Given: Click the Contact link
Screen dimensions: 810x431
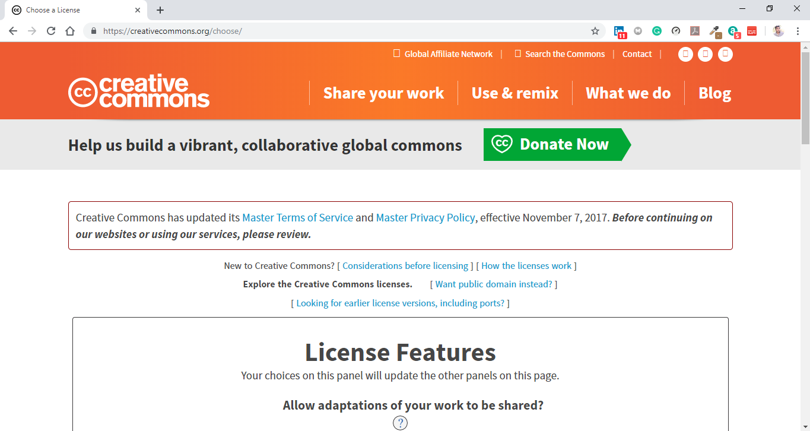Looking at the screenshot, I should (637, 54).
